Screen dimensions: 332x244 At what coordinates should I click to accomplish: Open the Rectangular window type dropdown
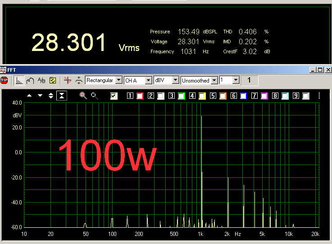click(119, 80)
